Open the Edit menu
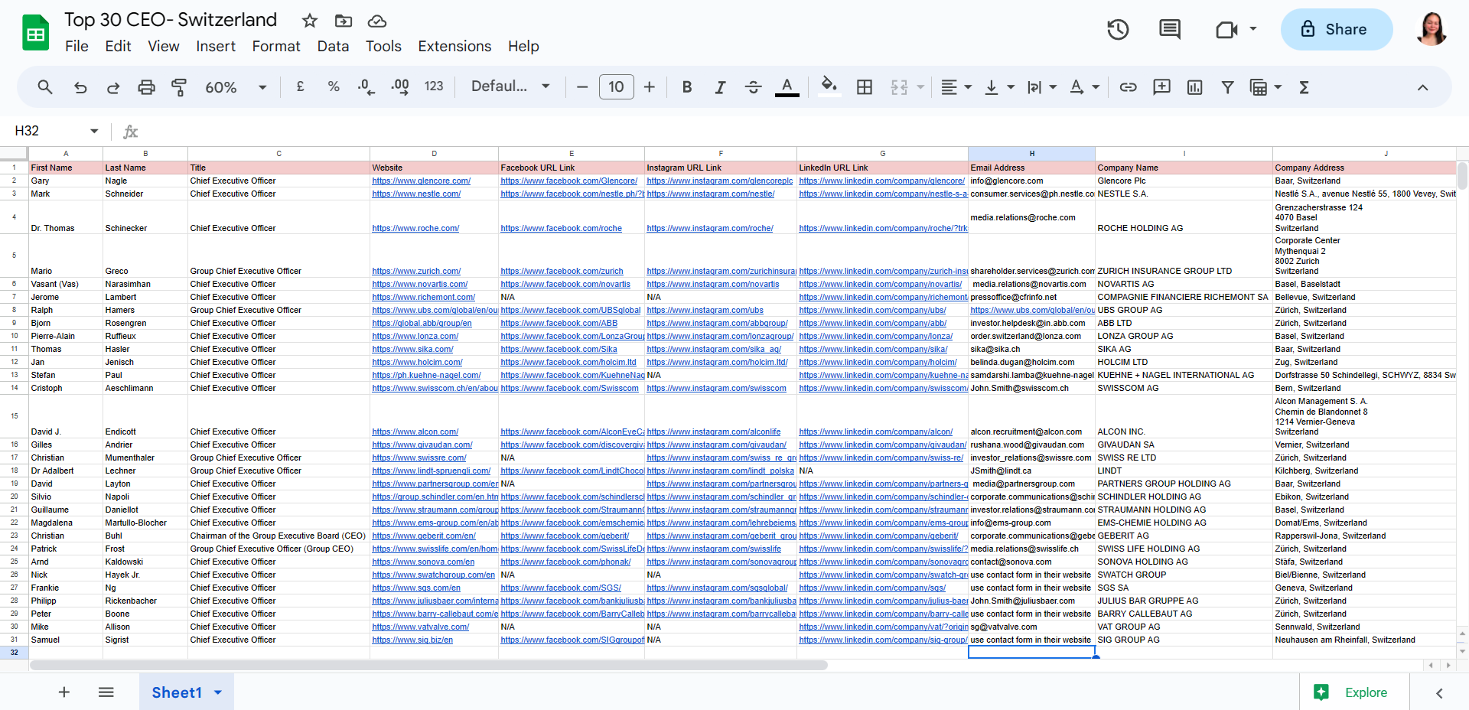Image resolution: width=1469 pixels, height=710 pixels. (118, 47)
